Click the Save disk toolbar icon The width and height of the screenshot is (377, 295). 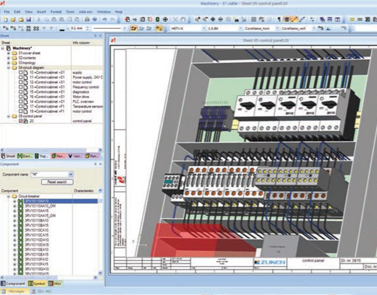click(x=28, y=19)
